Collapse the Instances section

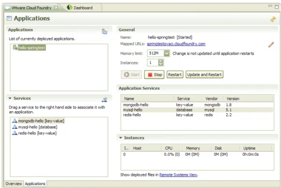click(x=121, y=138)
